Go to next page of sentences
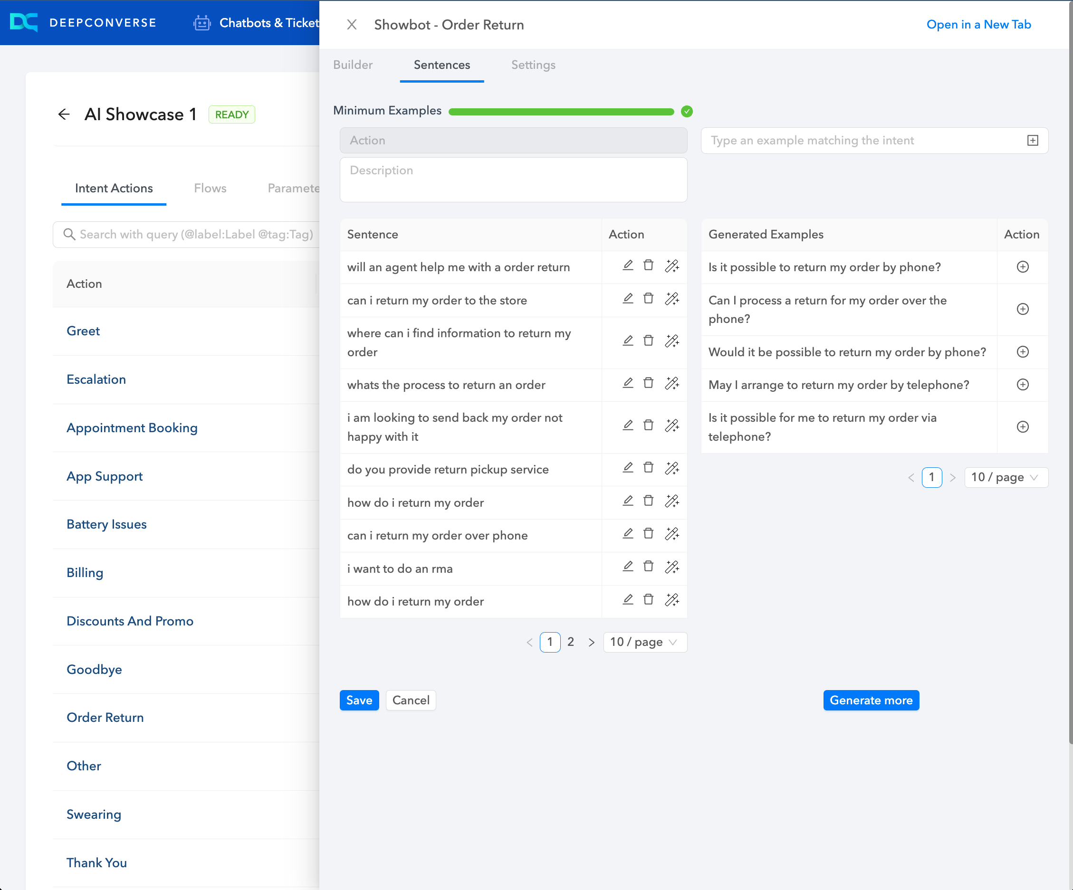This screenshot has height=890, width=1073. [591, 642]
